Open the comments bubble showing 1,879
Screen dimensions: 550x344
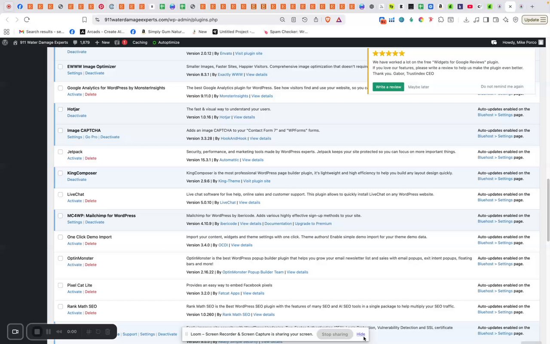tap(81, 43)
